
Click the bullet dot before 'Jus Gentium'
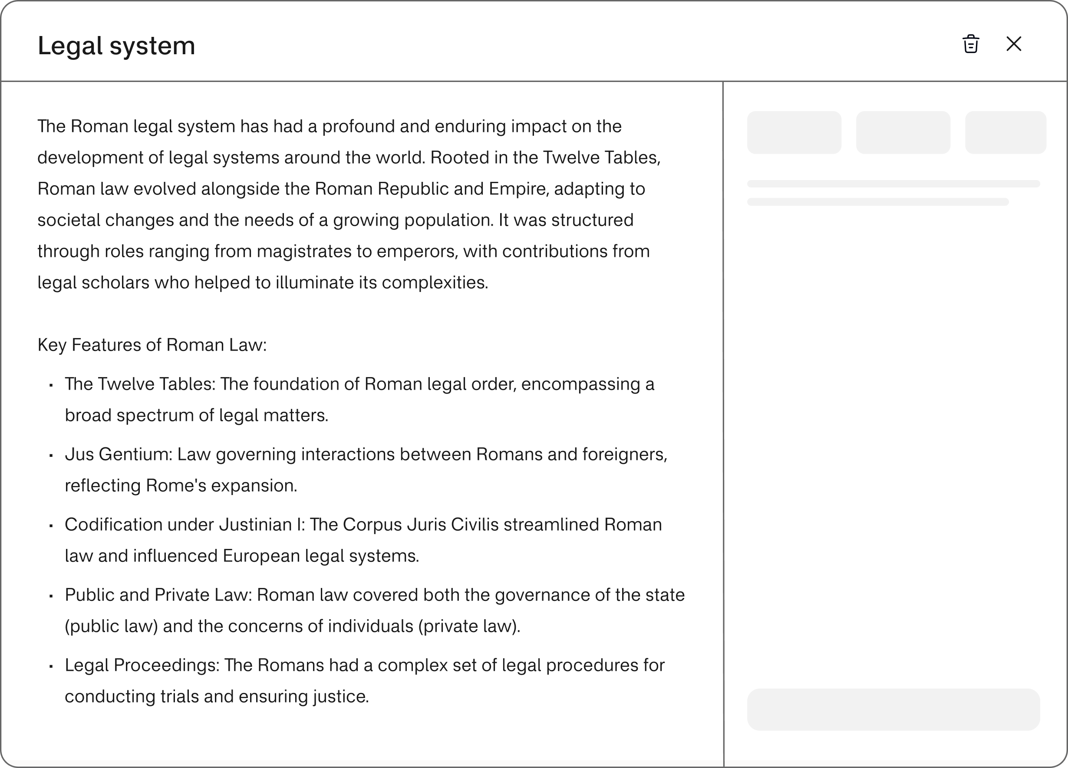pos(51,455)
